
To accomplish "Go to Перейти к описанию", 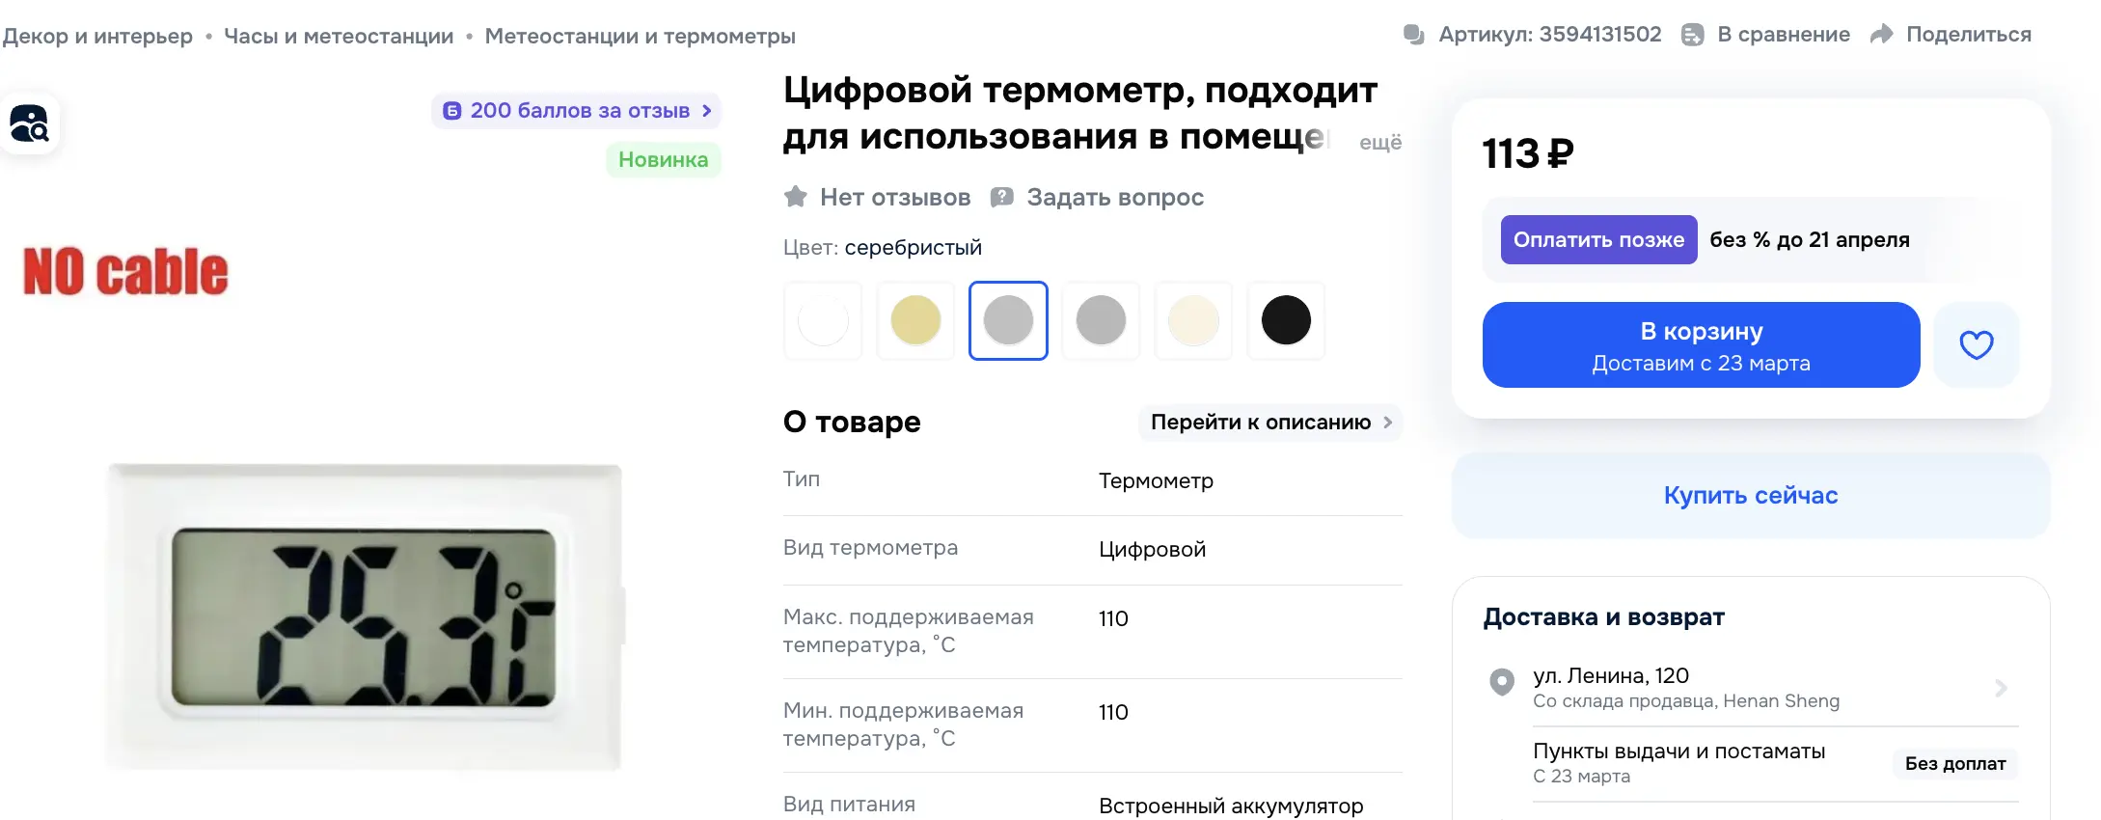I will (1270, 423).
